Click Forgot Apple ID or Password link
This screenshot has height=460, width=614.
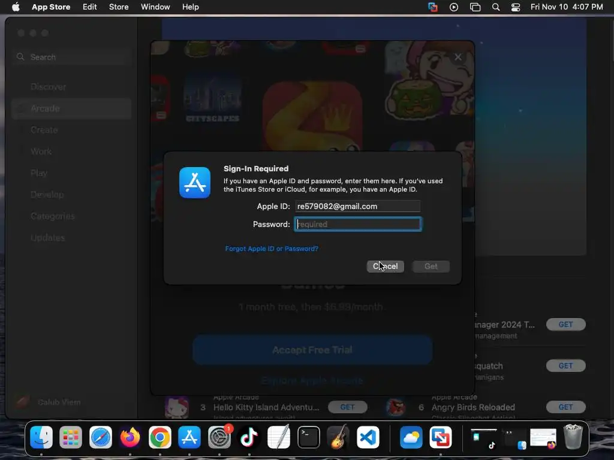[272, 249]
